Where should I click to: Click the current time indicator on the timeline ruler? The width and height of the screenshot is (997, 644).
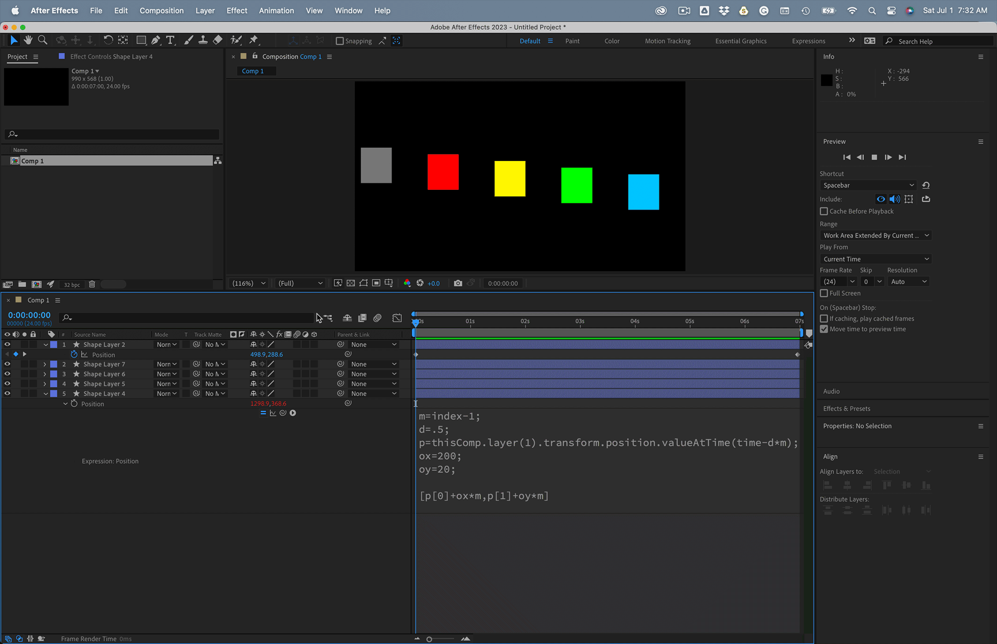pyautogui.click(x=415, y=321)
